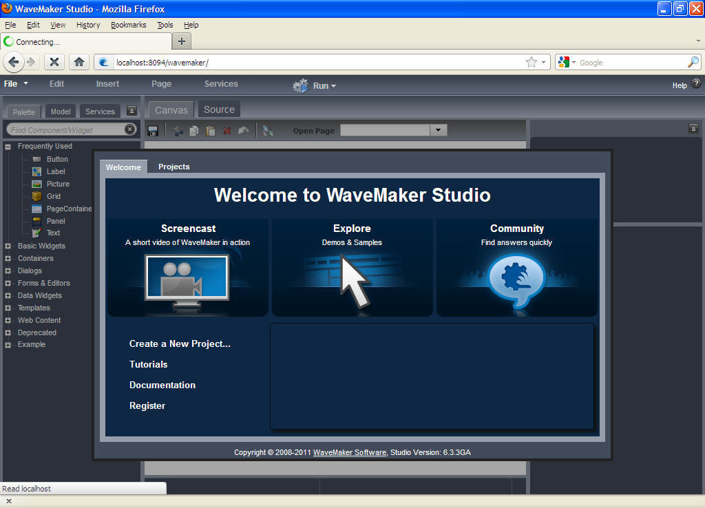Click the Cut scissors icon
Viewport: 705px width, 508px height.
point(178,131)
